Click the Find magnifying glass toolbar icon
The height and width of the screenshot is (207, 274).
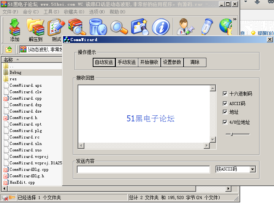[119, 27]
